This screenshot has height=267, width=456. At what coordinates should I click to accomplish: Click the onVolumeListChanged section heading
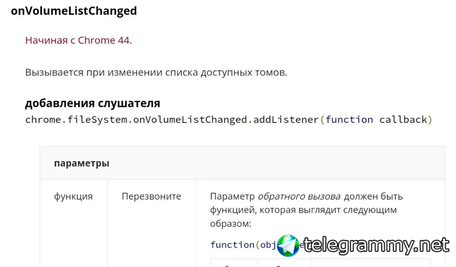tap(74, 11)
